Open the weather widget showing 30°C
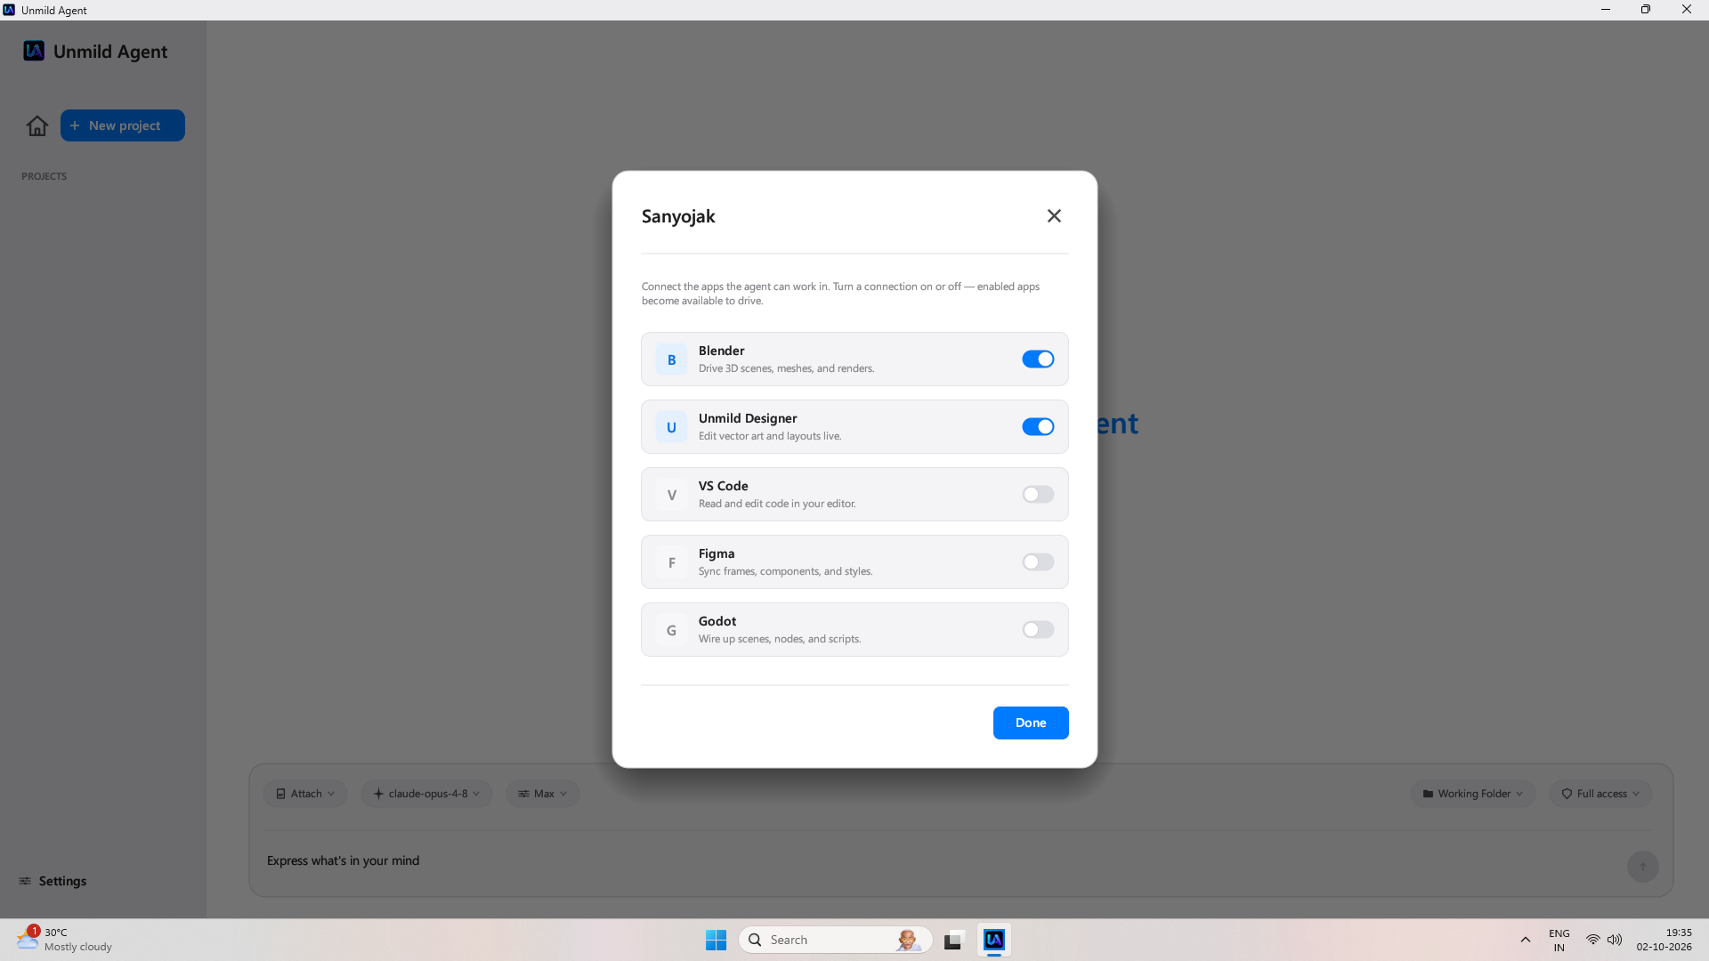This screenshot has height=961, width=1709. (x=64, y=940)
